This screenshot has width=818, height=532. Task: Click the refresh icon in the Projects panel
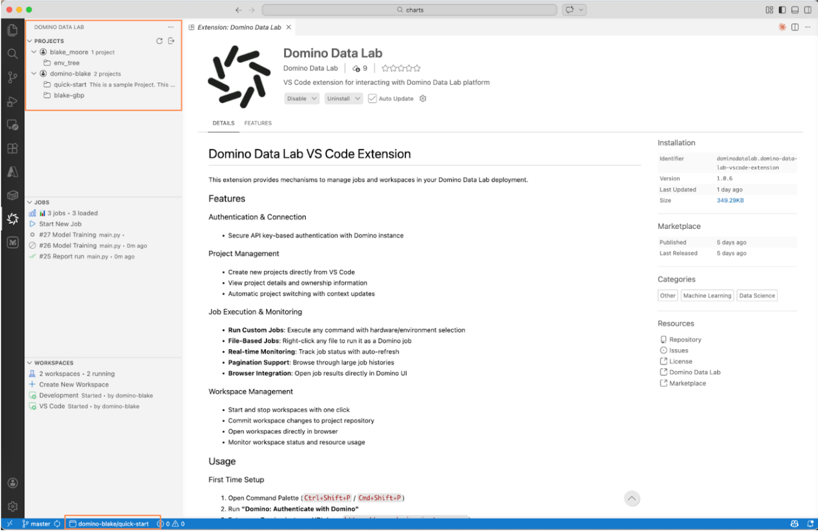[x=159, y=40]
